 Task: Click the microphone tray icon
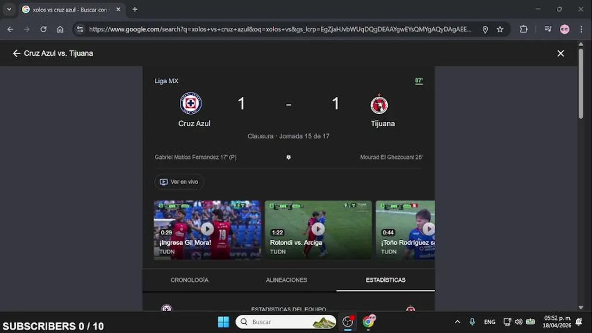472,322
